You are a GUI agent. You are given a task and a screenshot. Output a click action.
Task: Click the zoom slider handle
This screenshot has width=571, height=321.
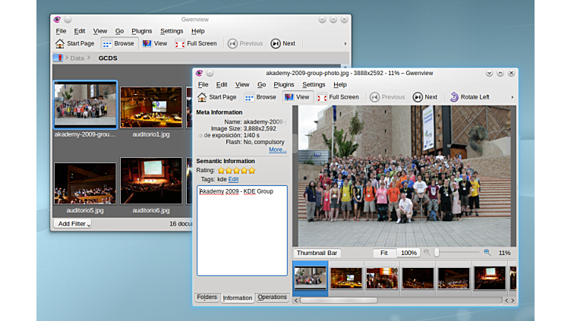click(438, 252)
